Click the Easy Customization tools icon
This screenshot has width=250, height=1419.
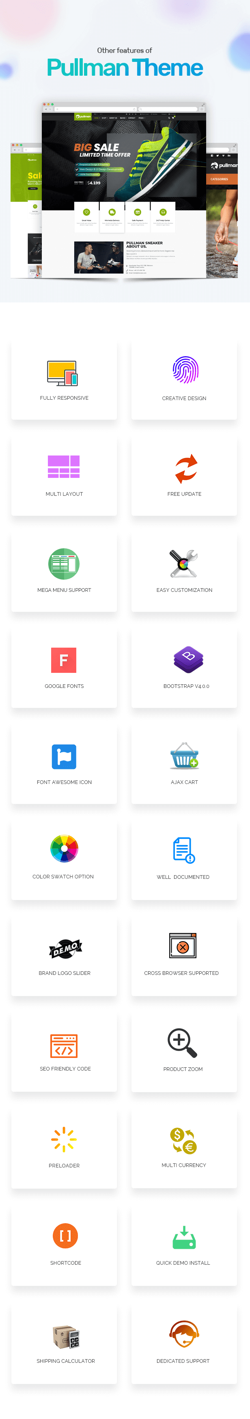point(183,563)
